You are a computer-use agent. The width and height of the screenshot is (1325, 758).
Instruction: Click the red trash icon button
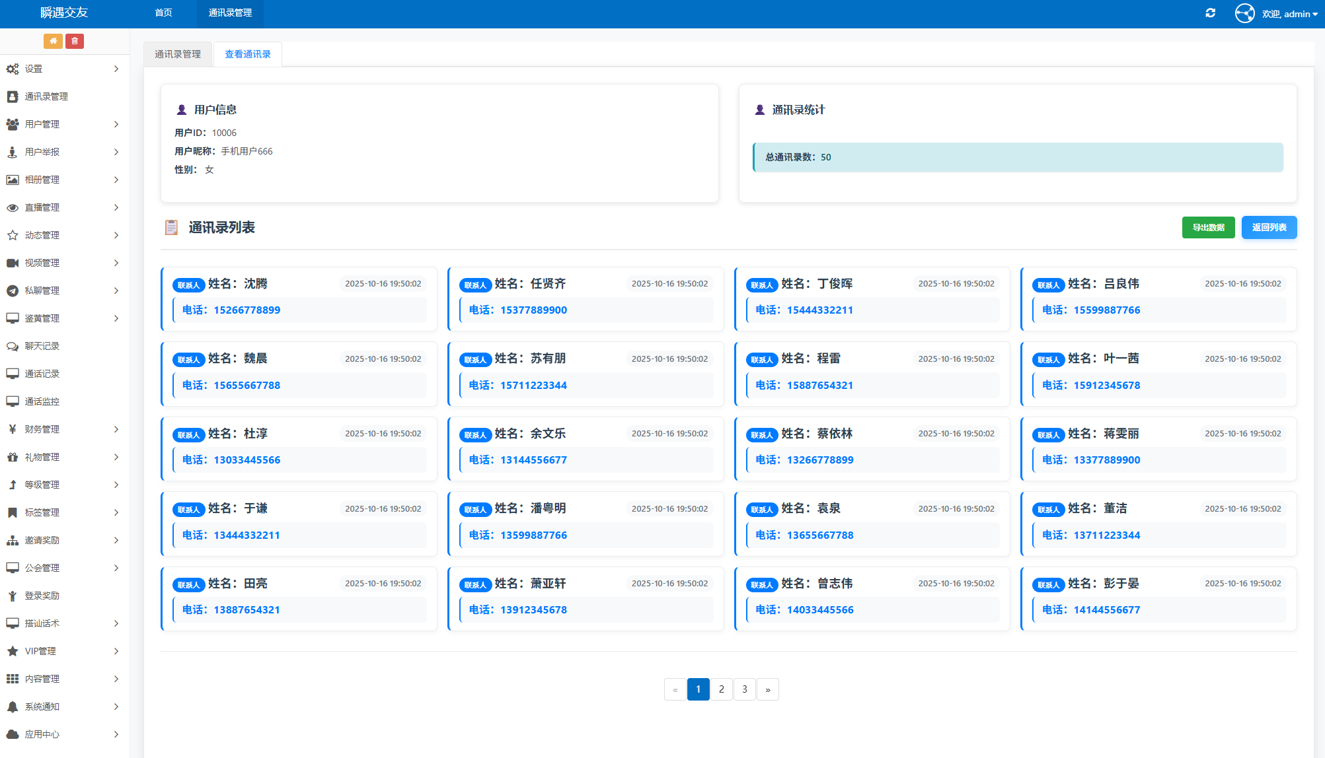click(x=75, y=41)
